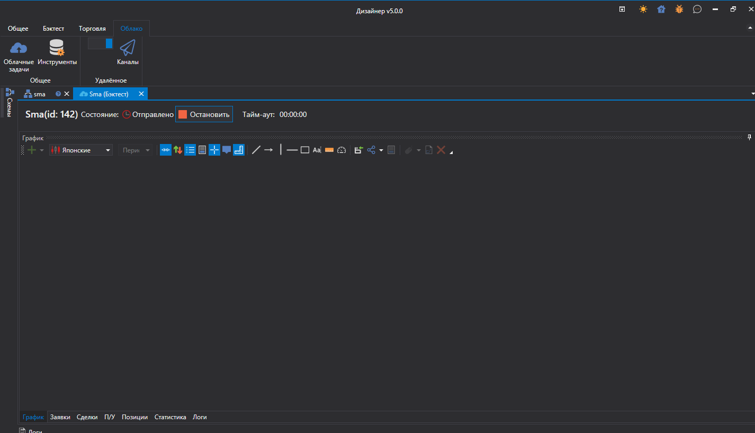Toggle the green-red up-down arrows icon
The width and height of the screenshot is (755, 433).
(178, 150)
